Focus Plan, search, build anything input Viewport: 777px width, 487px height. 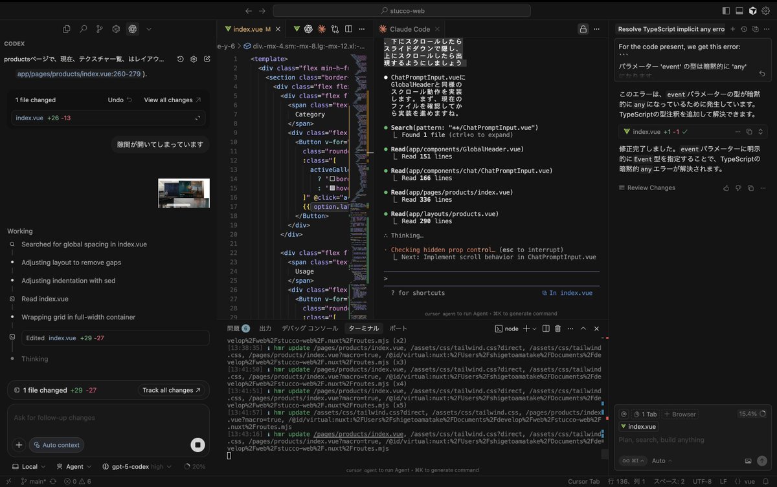(x=692, y=440)
